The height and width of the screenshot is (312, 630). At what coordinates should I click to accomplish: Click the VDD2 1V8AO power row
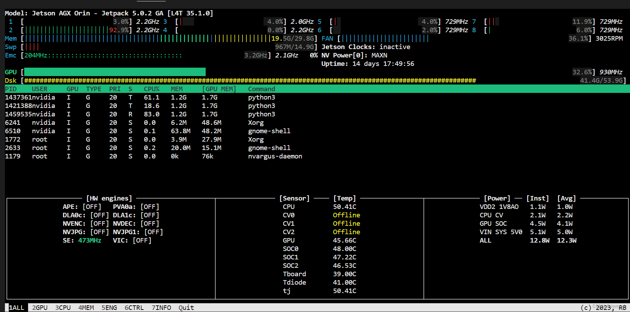(526, 206)
